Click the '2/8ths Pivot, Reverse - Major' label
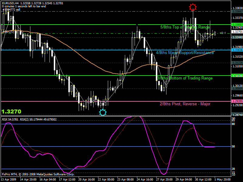The height and width of the screenshot is (182, 243). click(185, 104)
